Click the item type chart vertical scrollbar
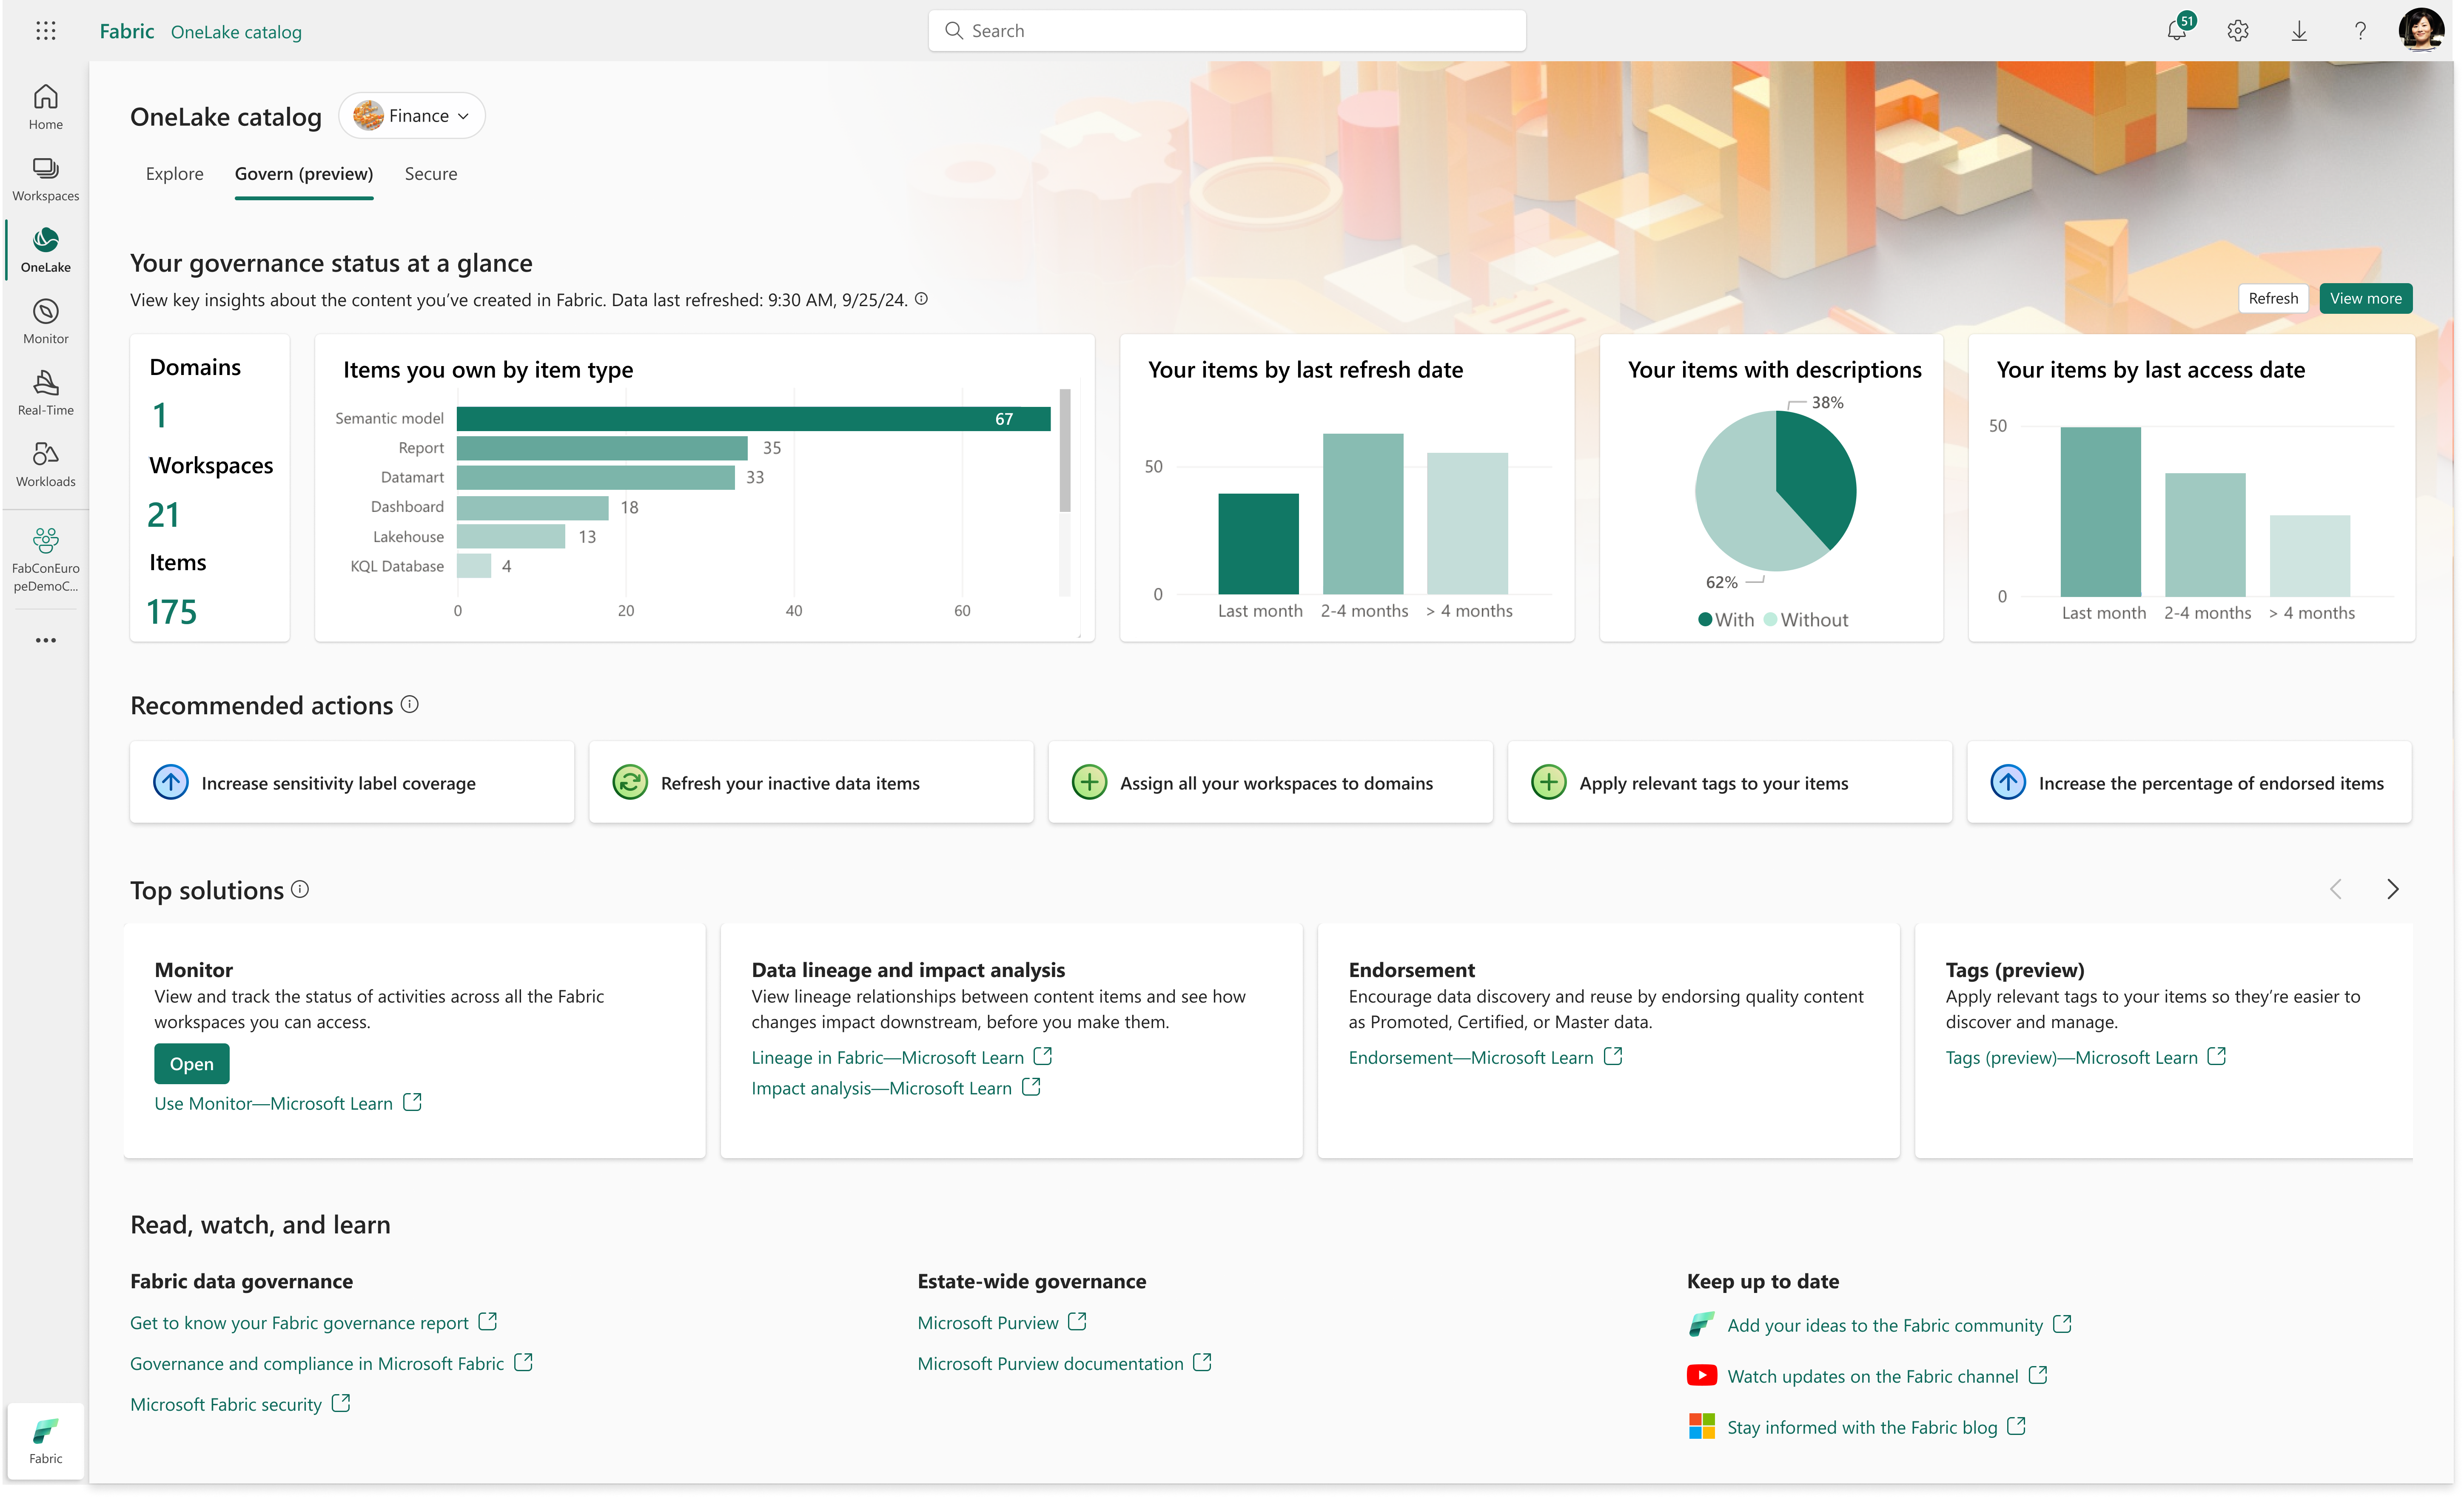Viewport: 2464px width, 1500px height. [1065, 450]
